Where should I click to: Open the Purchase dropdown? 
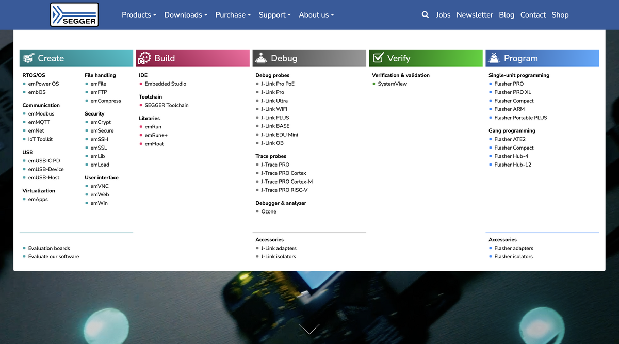point(233,15)
